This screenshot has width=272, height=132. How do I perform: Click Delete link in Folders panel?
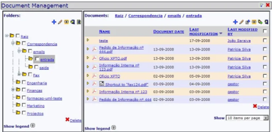coord(76,120)
